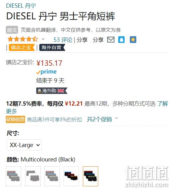Open the 53 评论 reviews link

(x=63, y=40)
